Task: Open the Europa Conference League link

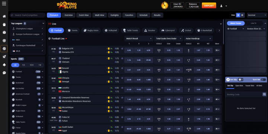Action: click(28, 34)
